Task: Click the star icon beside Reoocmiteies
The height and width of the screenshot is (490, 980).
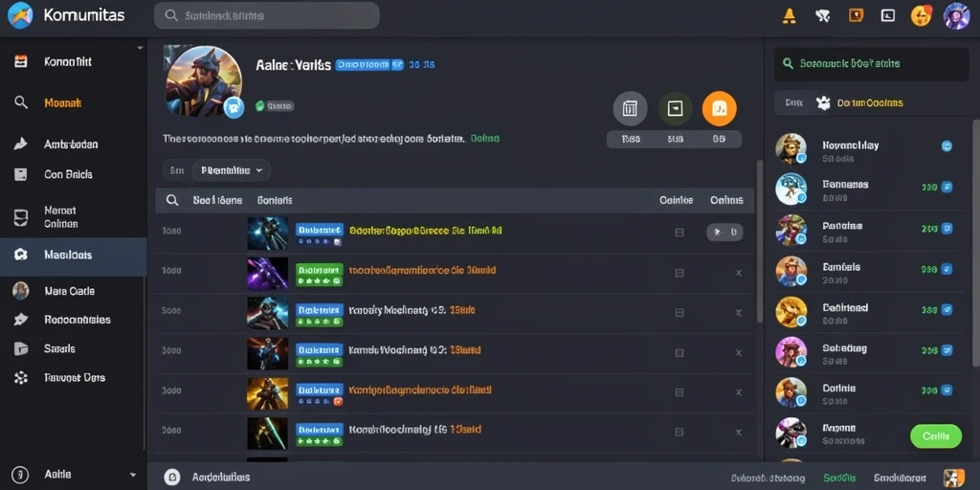Action: click(21, 320)
